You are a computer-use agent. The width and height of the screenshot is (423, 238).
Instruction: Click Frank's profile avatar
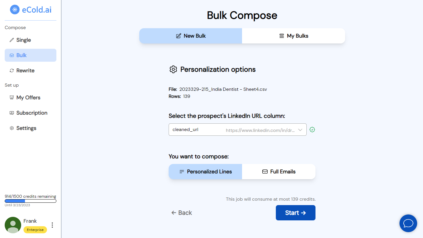coord(13,225)
